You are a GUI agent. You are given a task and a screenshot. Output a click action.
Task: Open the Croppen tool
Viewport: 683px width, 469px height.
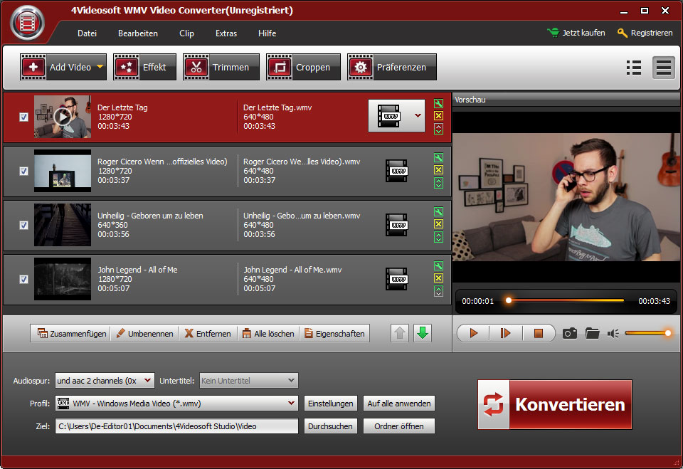(x=303, y=67)
